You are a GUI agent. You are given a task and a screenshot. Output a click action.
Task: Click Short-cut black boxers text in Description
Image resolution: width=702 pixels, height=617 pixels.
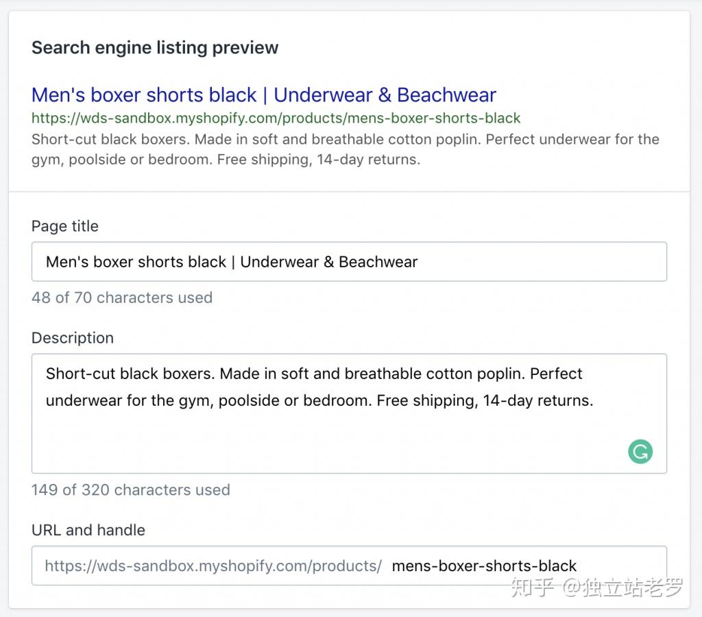130,374
